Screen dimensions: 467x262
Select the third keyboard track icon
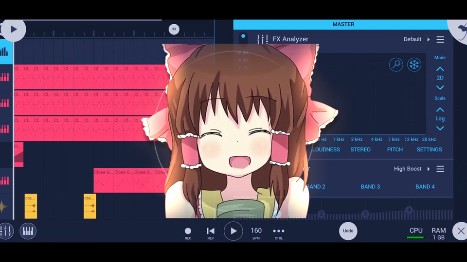(x=5, y=129)
